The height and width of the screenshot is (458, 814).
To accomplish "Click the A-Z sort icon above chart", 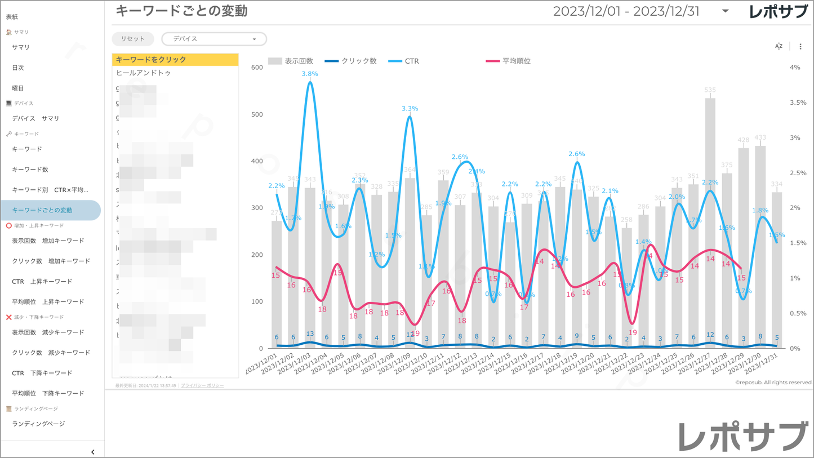I will coord(779,47).
